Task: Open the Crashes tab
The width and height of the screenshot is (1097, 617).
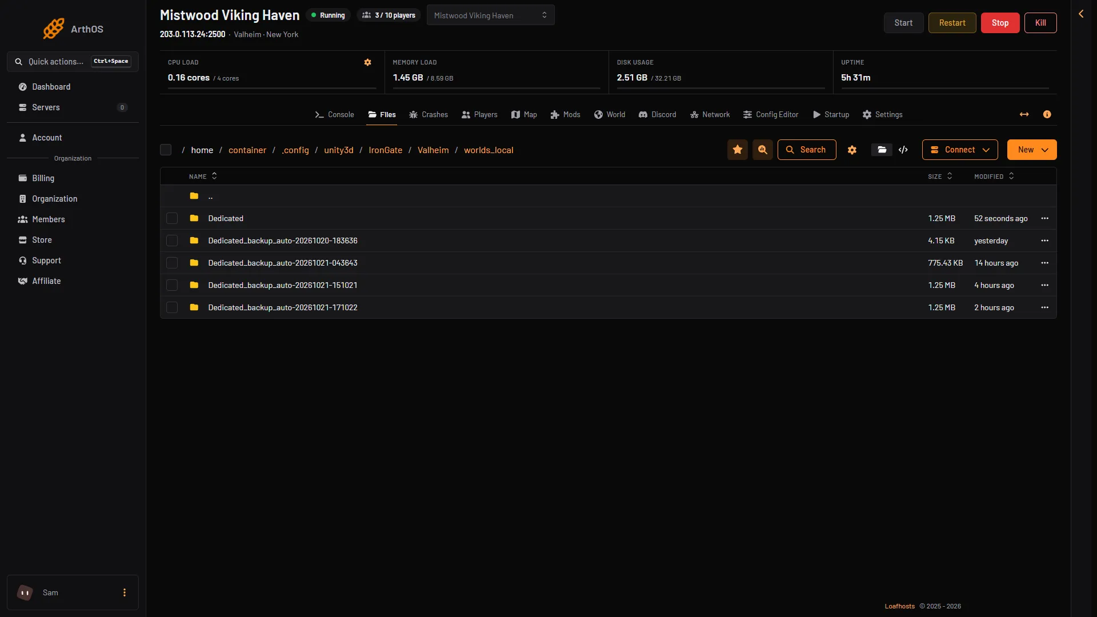Action: point(429,115)
